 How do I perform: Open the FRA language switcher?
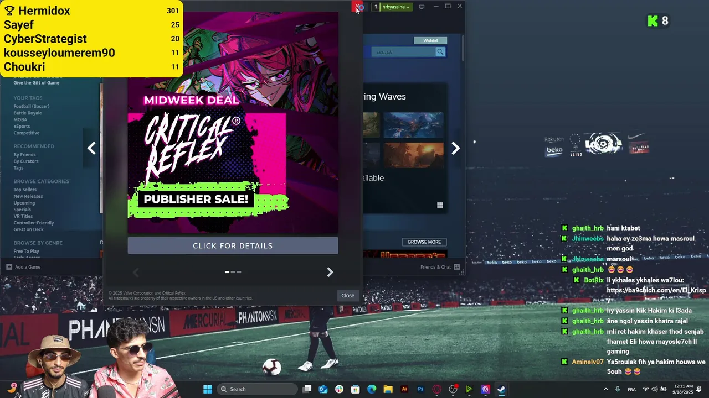pos(631,389)
